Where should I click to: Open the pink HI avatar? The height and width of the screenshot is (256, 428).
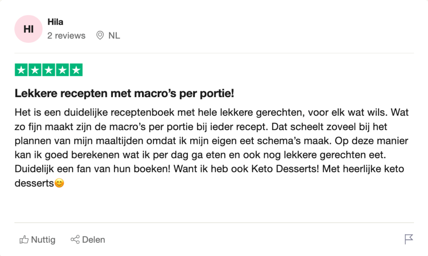click(28, 29)
